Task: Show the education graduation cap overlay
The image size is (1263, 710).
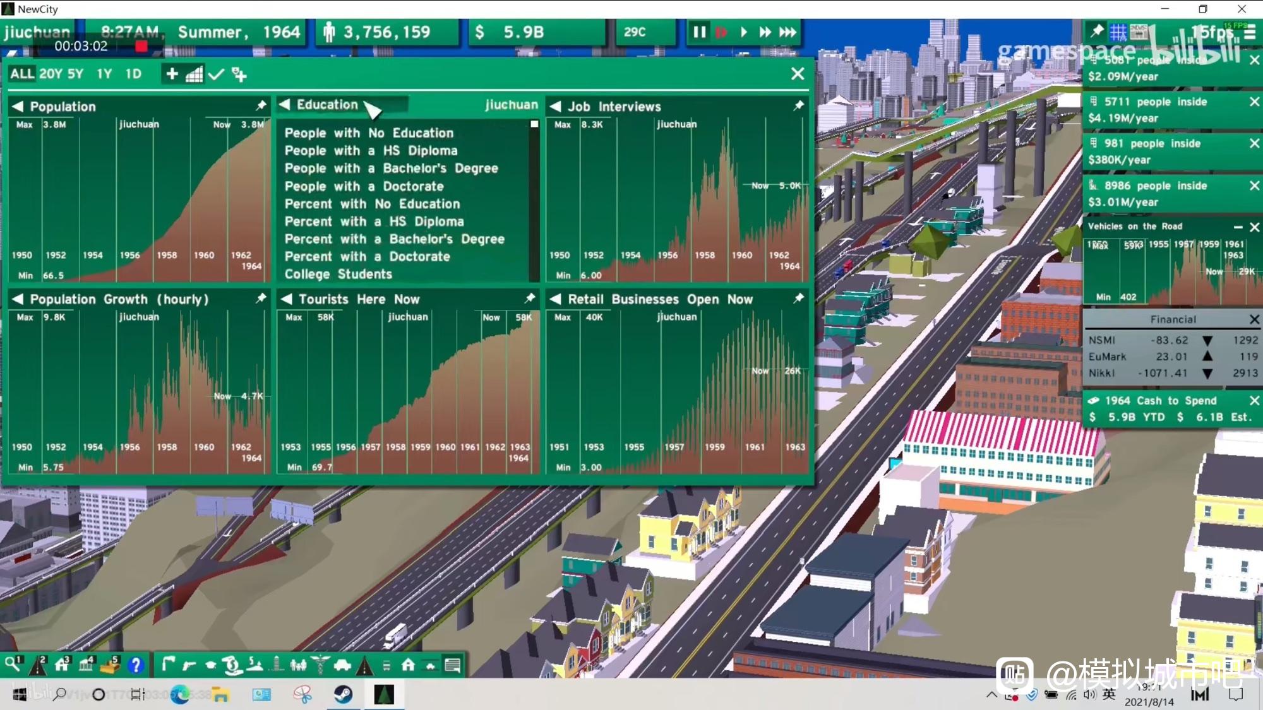Action: [x=210, y=665]
